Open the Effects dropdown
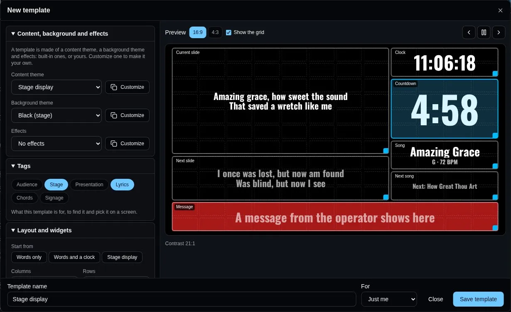Screen dimensions: 511x312 click(x=57, y=144)
